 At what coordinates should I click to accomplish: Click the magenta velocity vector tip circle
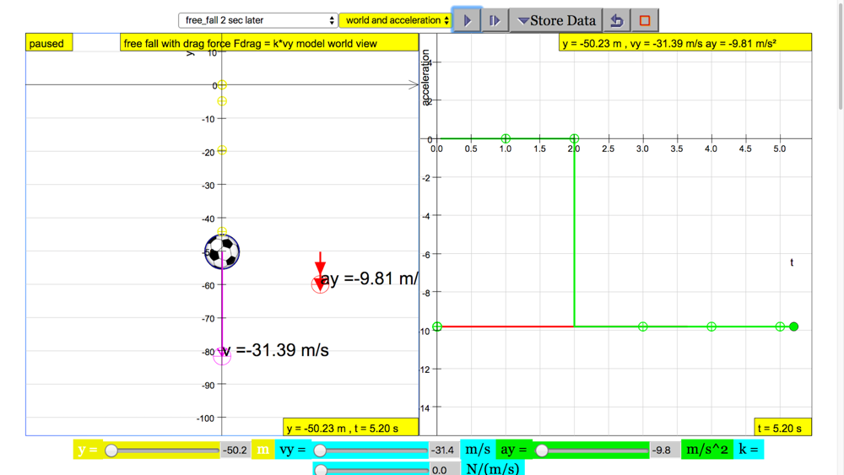(x=222, y=356)
